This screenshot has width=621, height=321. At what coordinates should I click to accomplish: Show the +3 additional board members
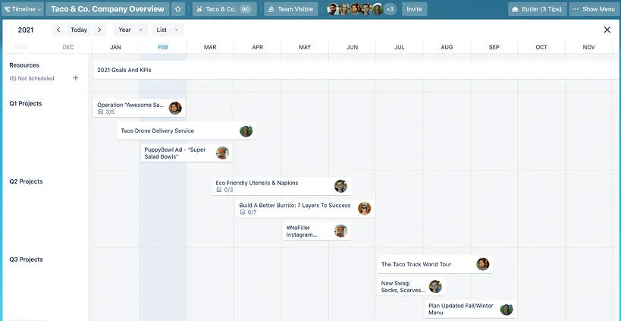pos(390,9)
